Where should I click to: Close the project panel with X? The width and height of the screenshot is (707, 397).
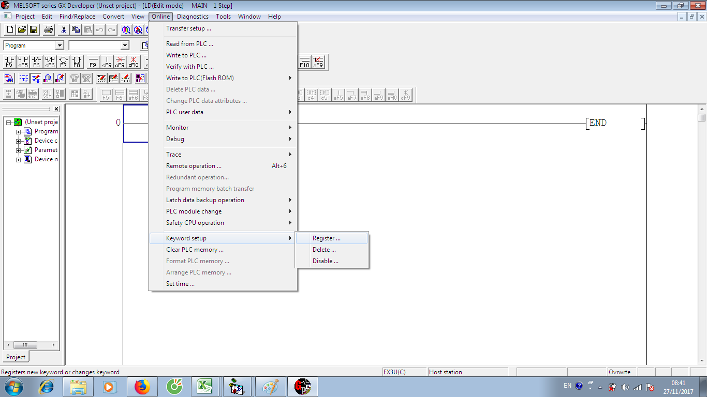[x=56, y=109]
